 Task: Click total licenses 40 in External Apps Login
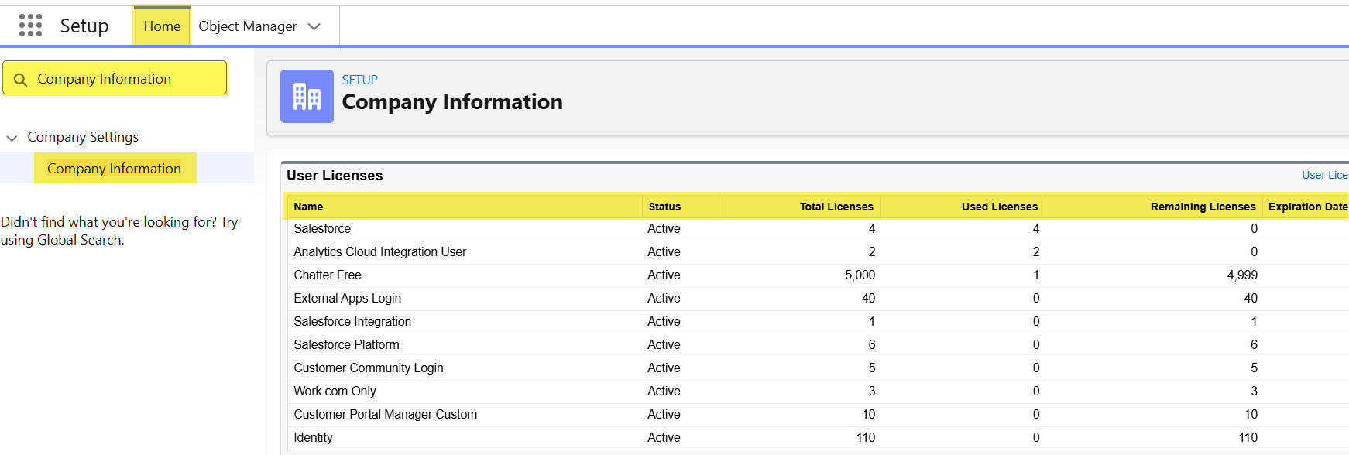coord(869,298)
